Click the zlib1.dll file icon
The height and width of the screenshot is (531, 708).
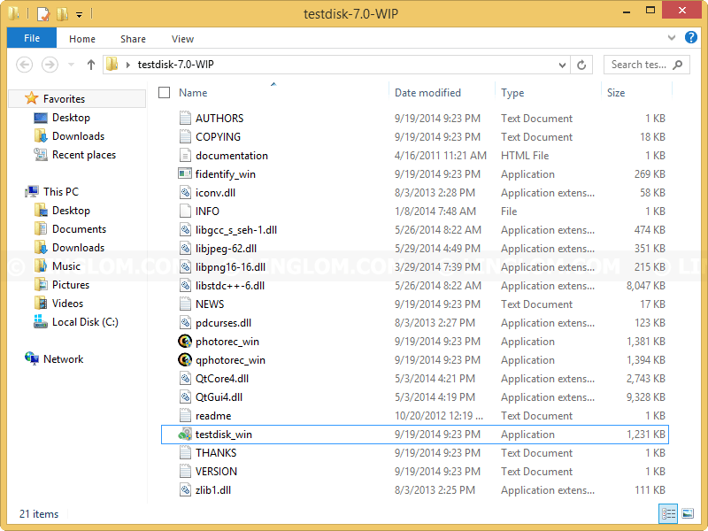click(x=185, y=490)
